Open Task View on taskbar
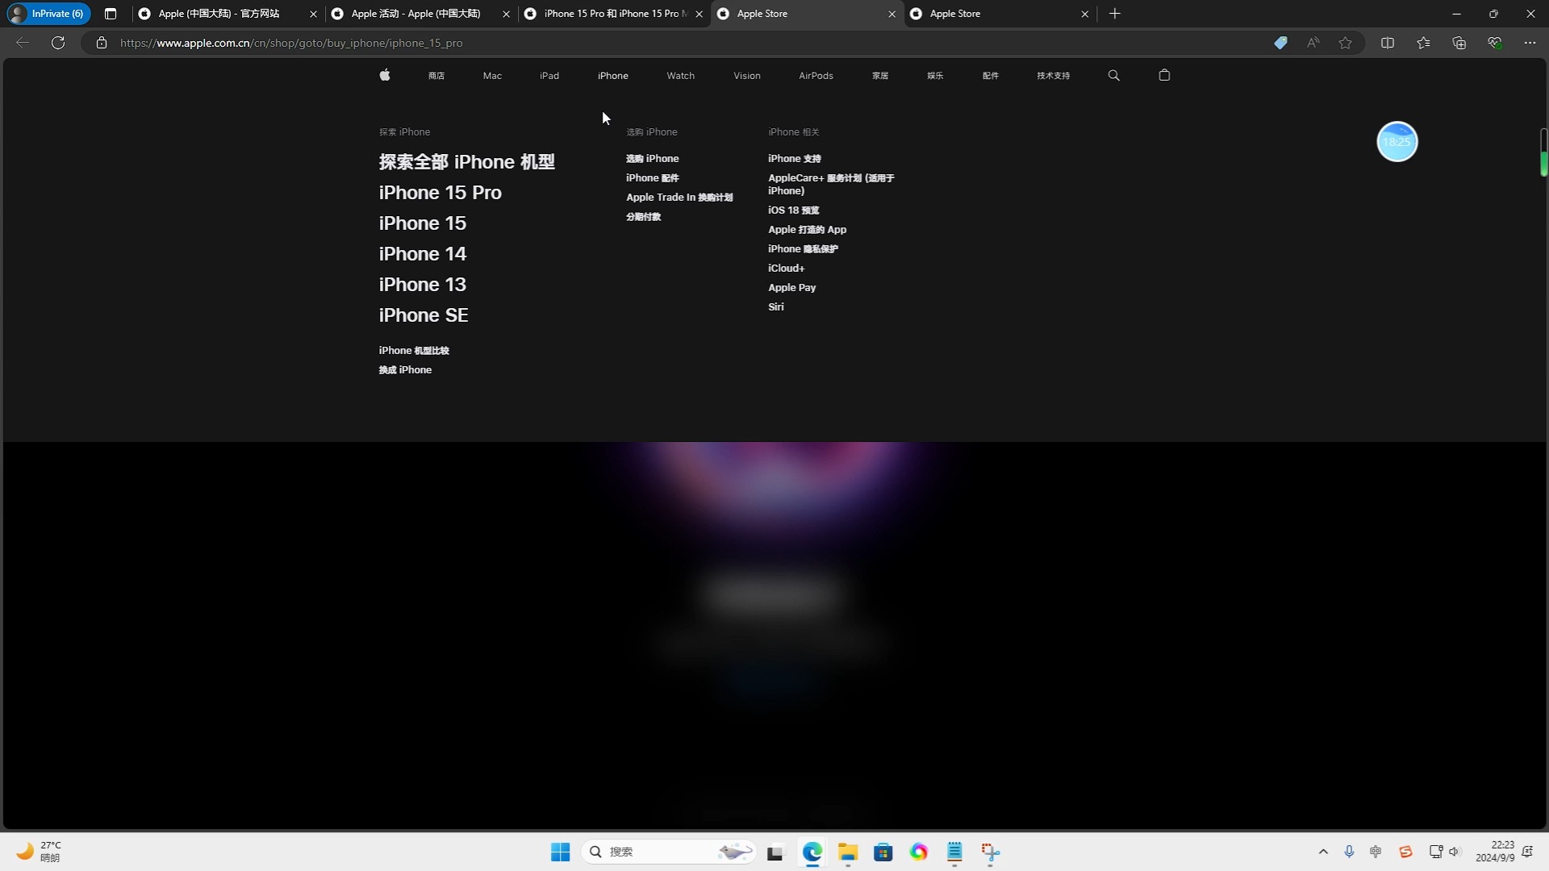This screenshot has height=871, width=1549. (x=775, y=852)
